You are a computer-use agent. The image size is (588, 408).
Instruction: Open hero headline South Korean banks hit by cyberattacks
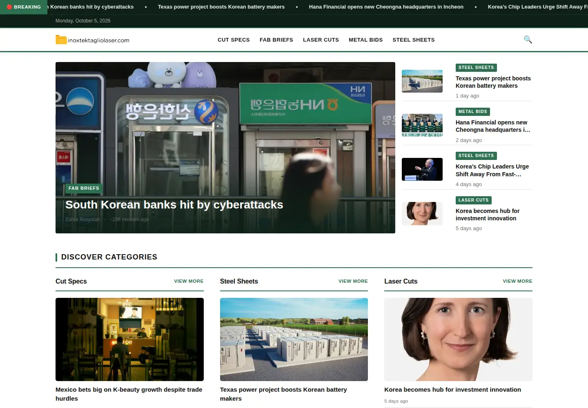coord(174,205)
